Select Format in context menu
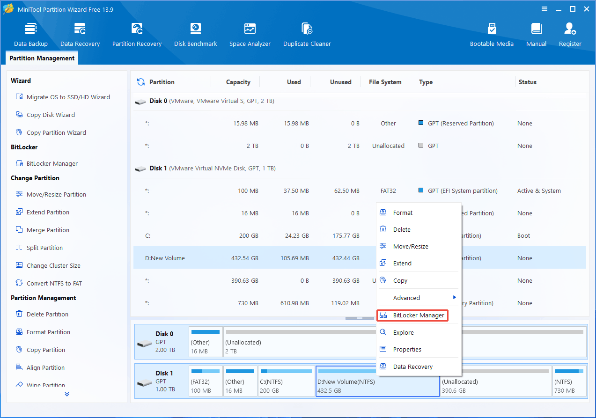The image size is (596, 418). click(x=419, y=213)
